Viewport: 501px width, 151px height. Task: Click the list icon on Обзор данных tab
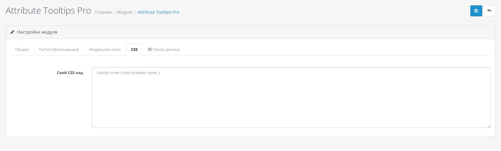point(149,49)
